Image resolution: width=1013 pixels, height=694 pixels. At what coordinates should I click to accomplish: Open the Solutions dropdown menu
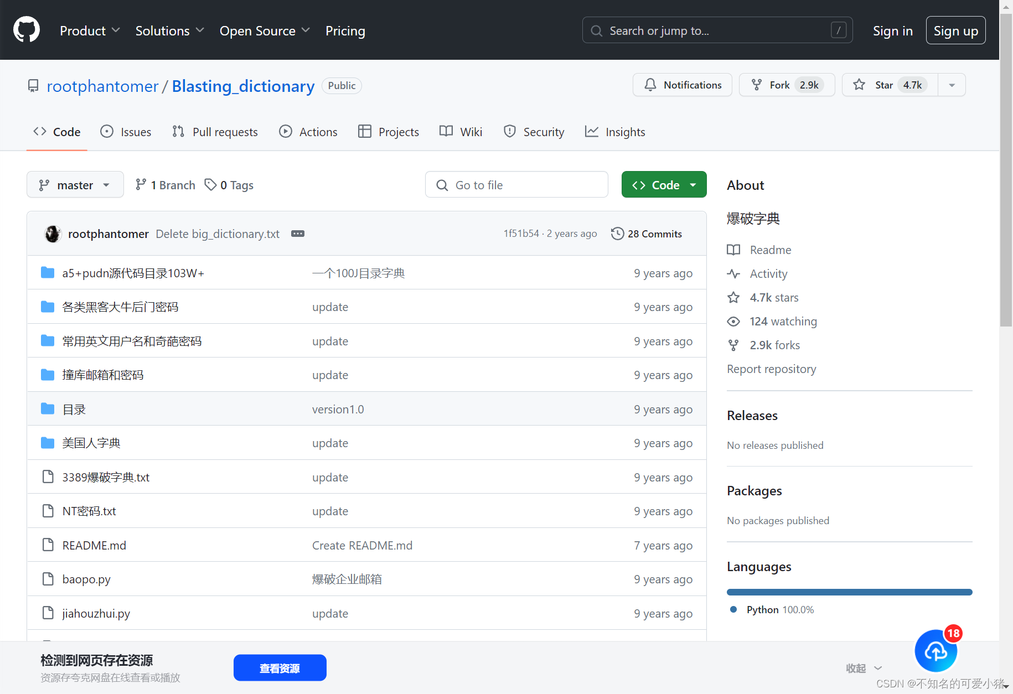pyautogui.click(x=169, y=30)
